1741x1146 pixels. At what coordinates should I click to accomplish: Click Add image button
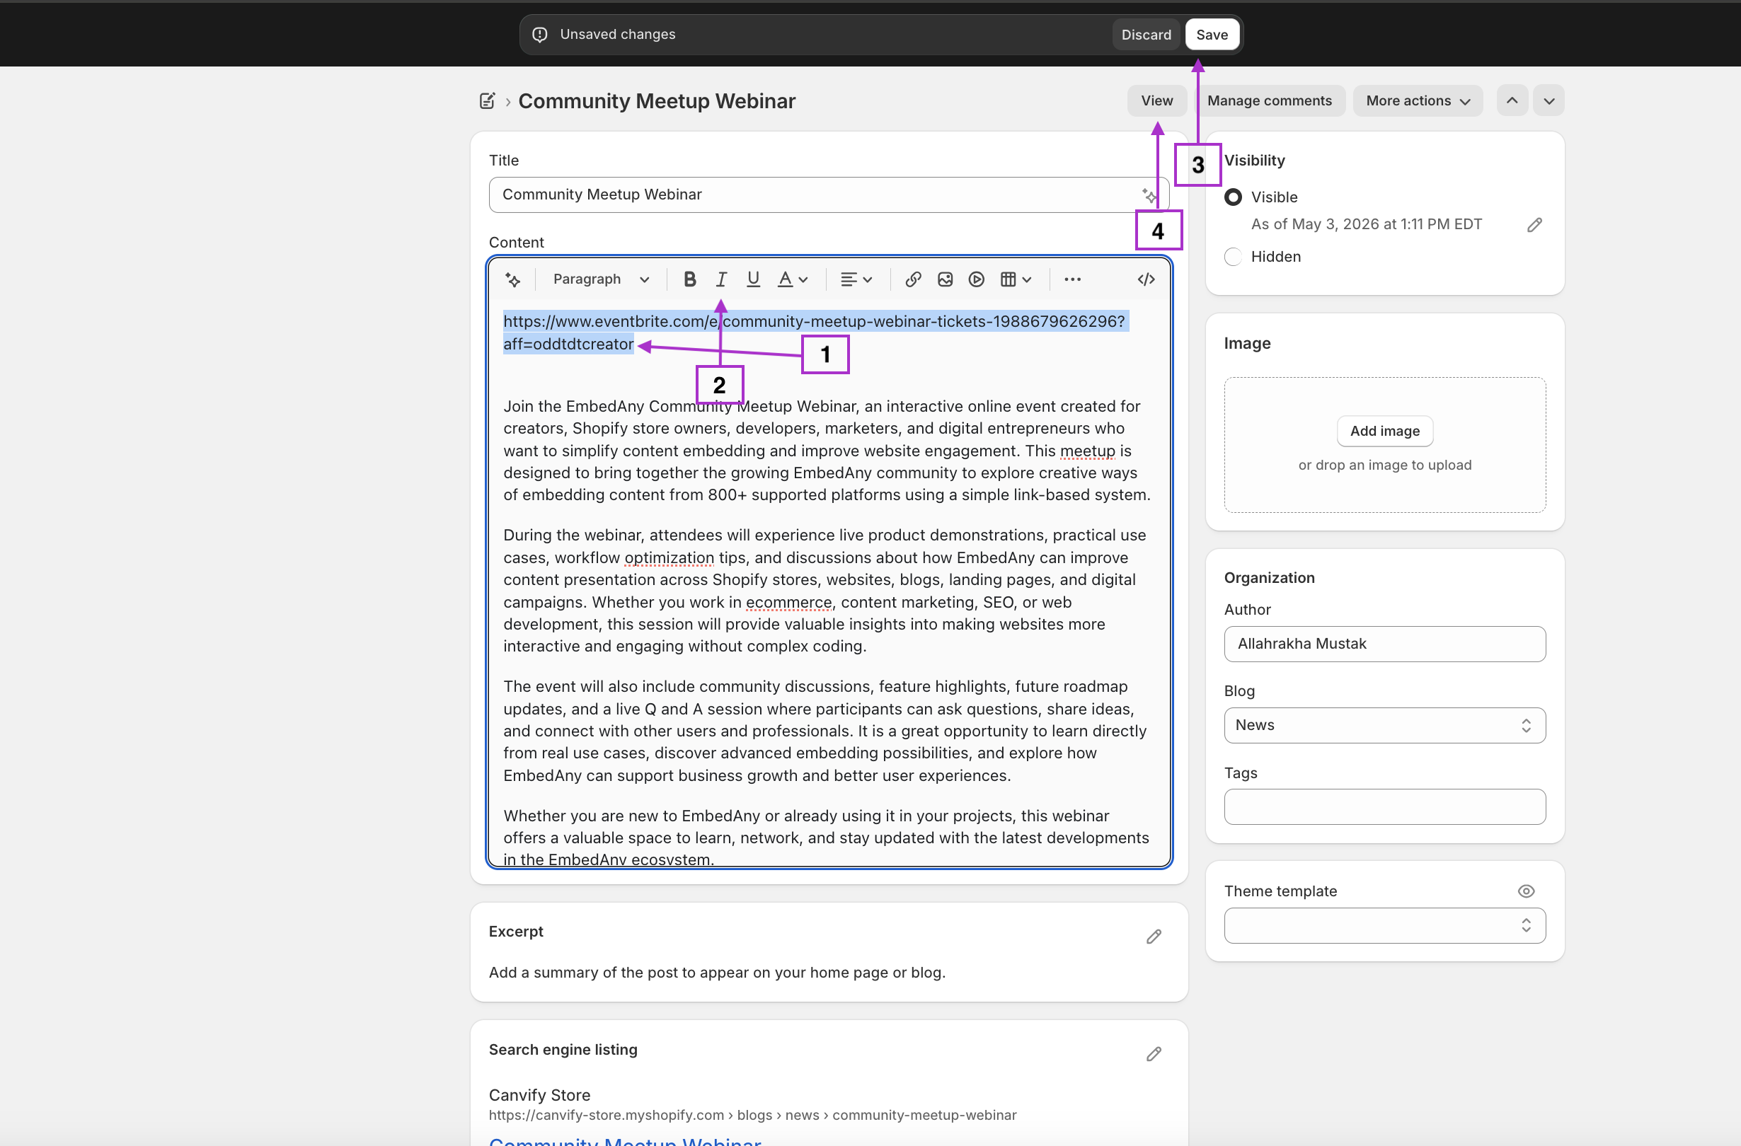(x=1385, y=432)
